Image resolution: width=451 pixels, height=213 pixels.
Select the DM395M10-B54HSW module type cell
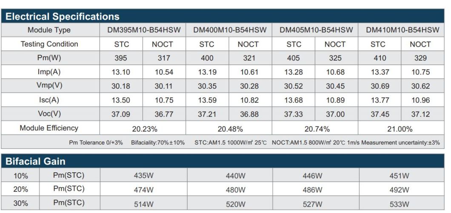[x=143, y=30]
